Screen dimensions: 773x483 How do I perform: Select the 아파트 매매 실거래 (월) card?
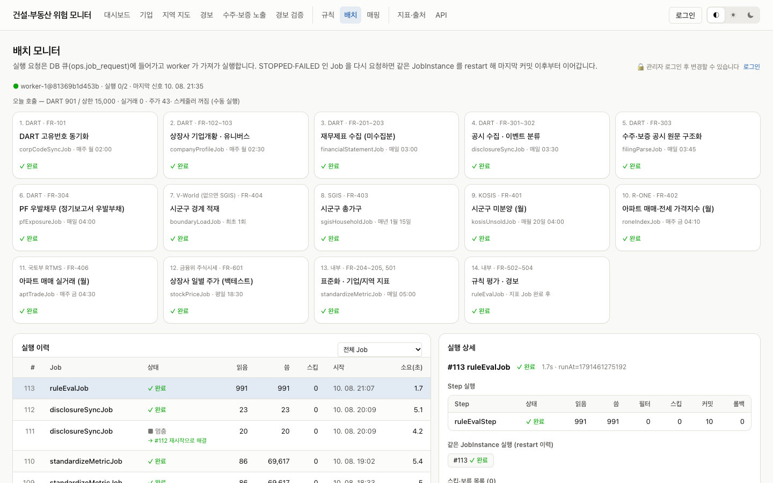(85, 290)
